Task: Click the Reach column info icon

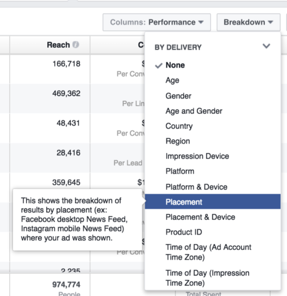Action: pos(76,45)
